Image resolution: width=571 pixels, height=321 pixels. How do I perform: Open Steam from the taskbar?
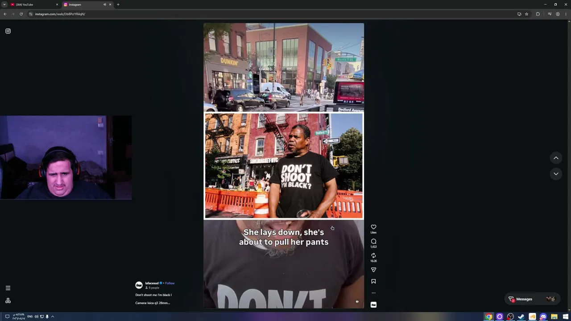(x=521, y=317)
